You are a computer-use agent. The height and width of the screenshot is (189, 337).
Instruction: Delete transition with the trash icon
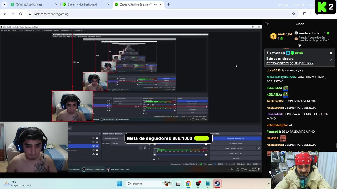coord(145,148)
